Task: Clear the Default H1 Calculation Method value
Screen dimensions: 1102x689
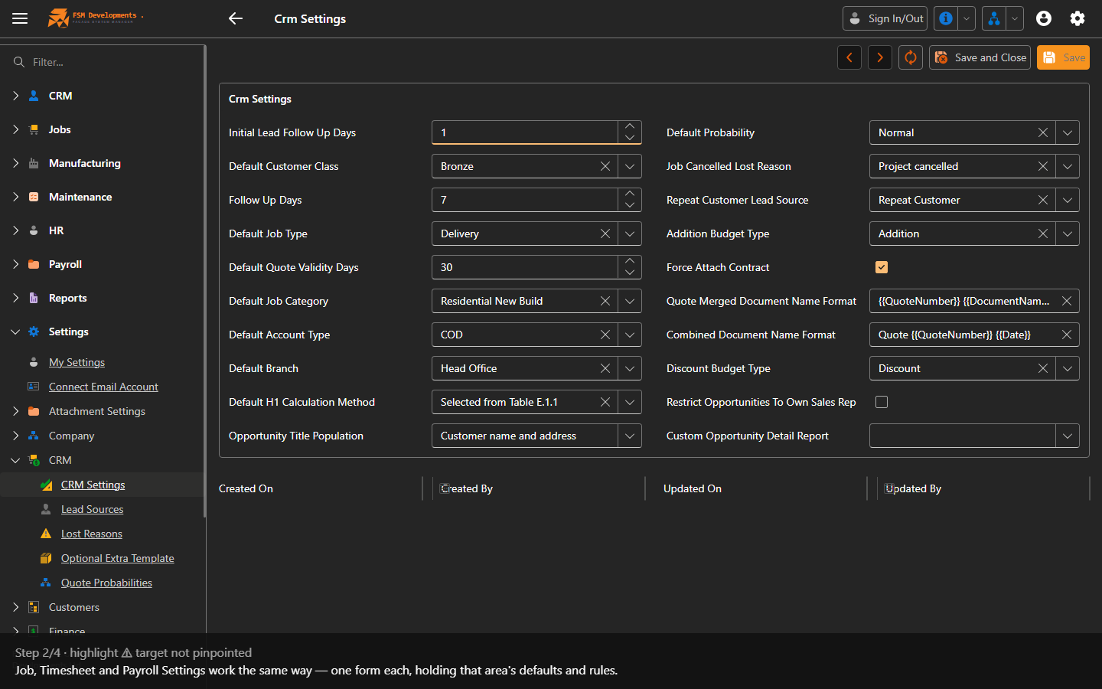Action: pos(605,402)
